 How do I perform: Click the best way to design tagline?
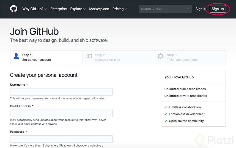59,40
